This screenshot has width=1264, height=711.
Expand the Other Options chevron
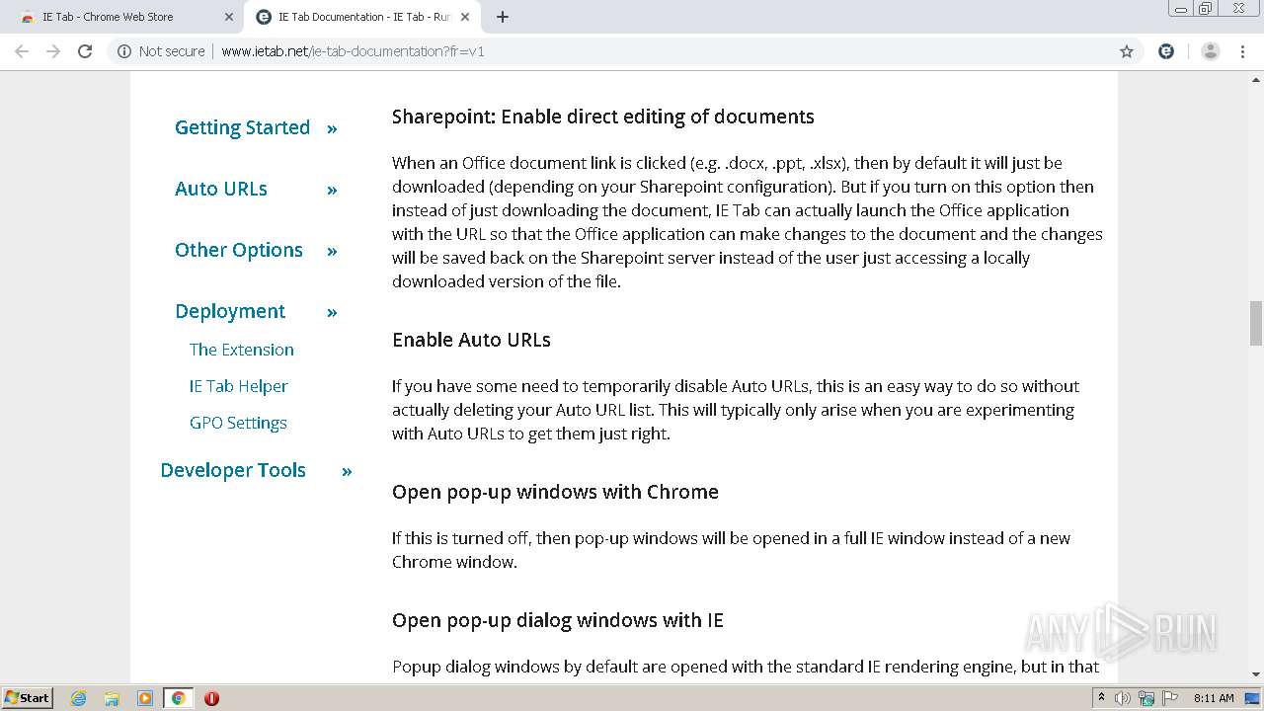tap(332, 251)
